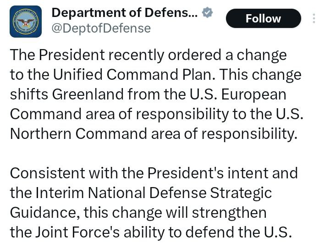330x243 pixels.
Task: Open the three-dot more options menu
Action: 314,18
